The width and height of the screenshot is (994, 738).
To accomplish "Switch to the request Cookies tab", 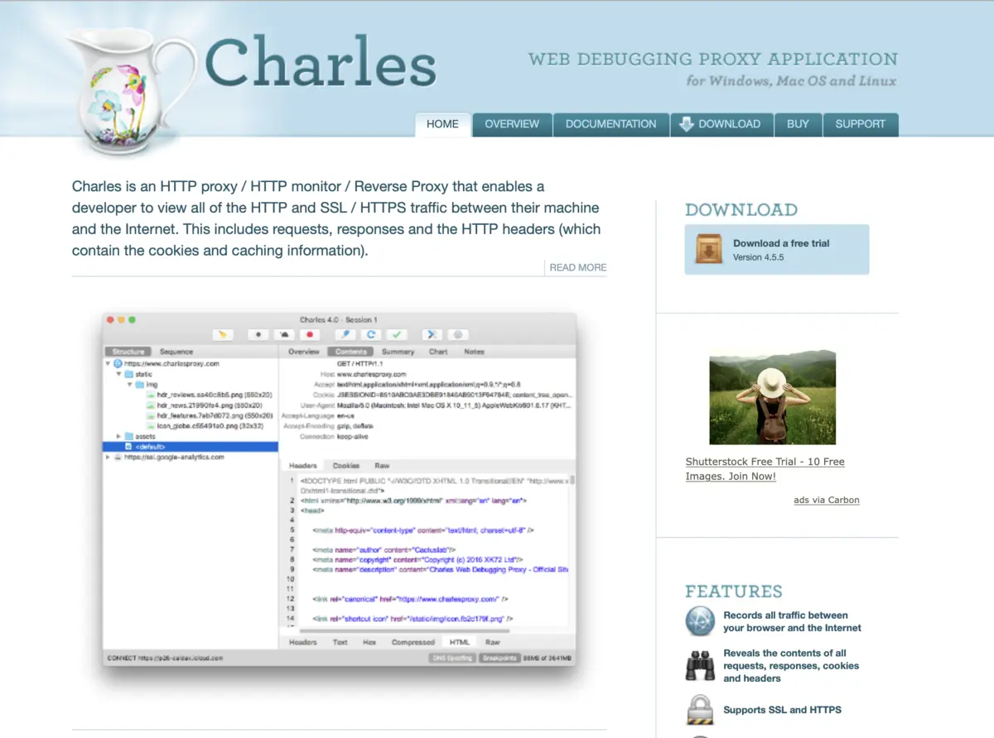I will tap(345, 466).
